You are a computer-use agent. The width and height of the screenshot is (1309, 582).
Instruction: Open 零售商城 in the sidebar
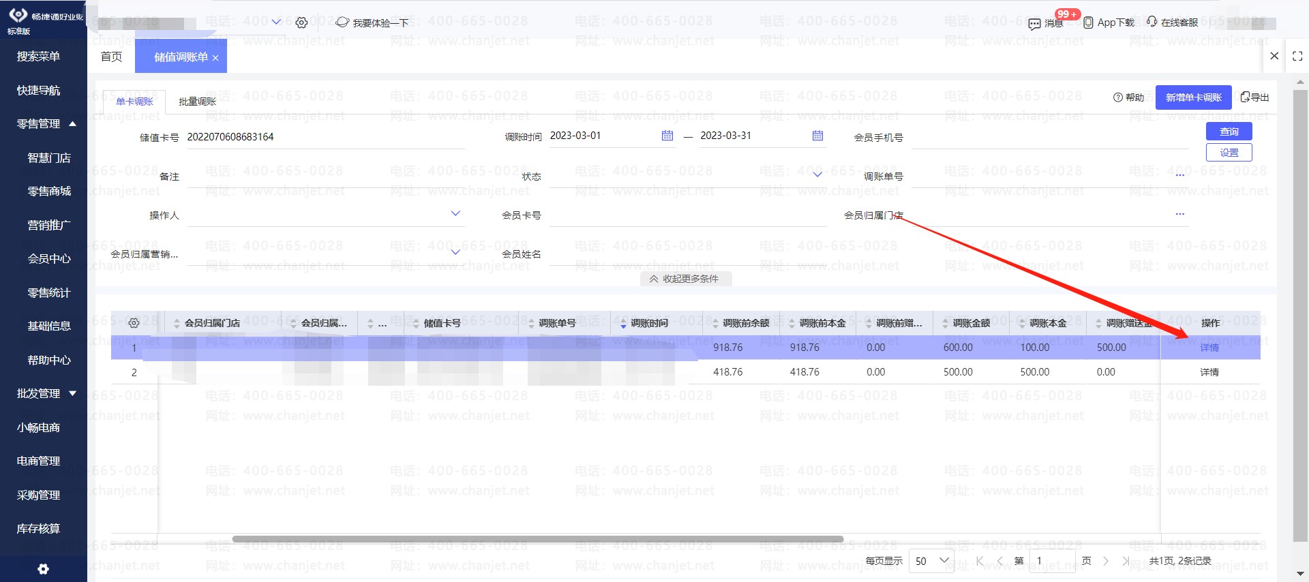point(49,192)
